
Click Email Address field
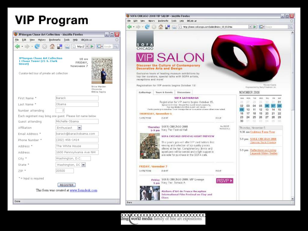77,134
